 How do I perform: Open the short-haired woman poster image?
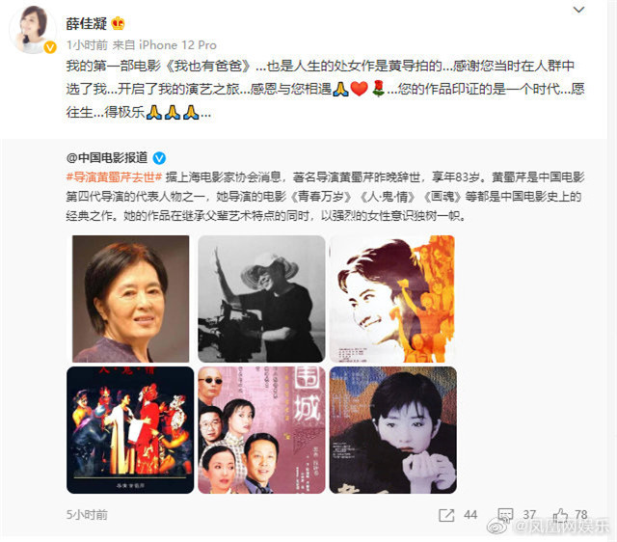click(393, 430)
